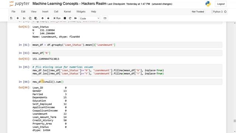Restart kernel and run all cells icon

click(75, 18)
